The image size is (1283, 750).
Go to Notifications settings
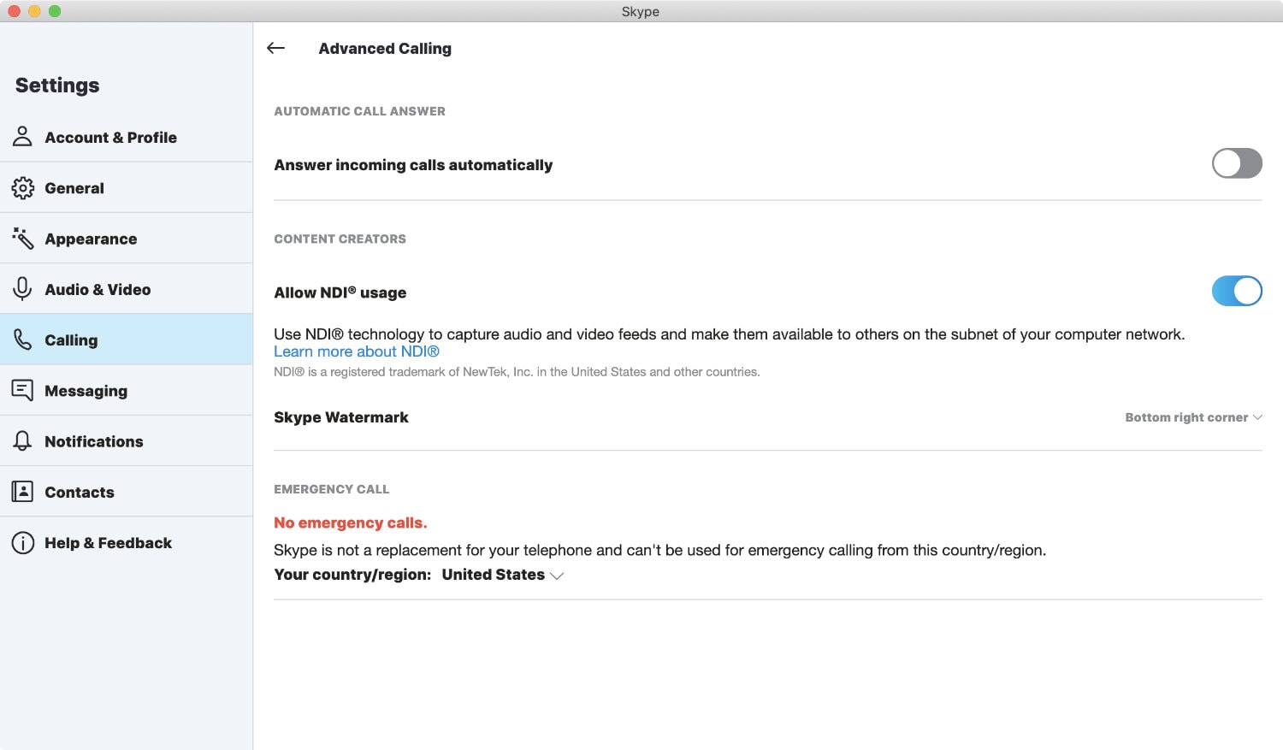click(127, 440)
